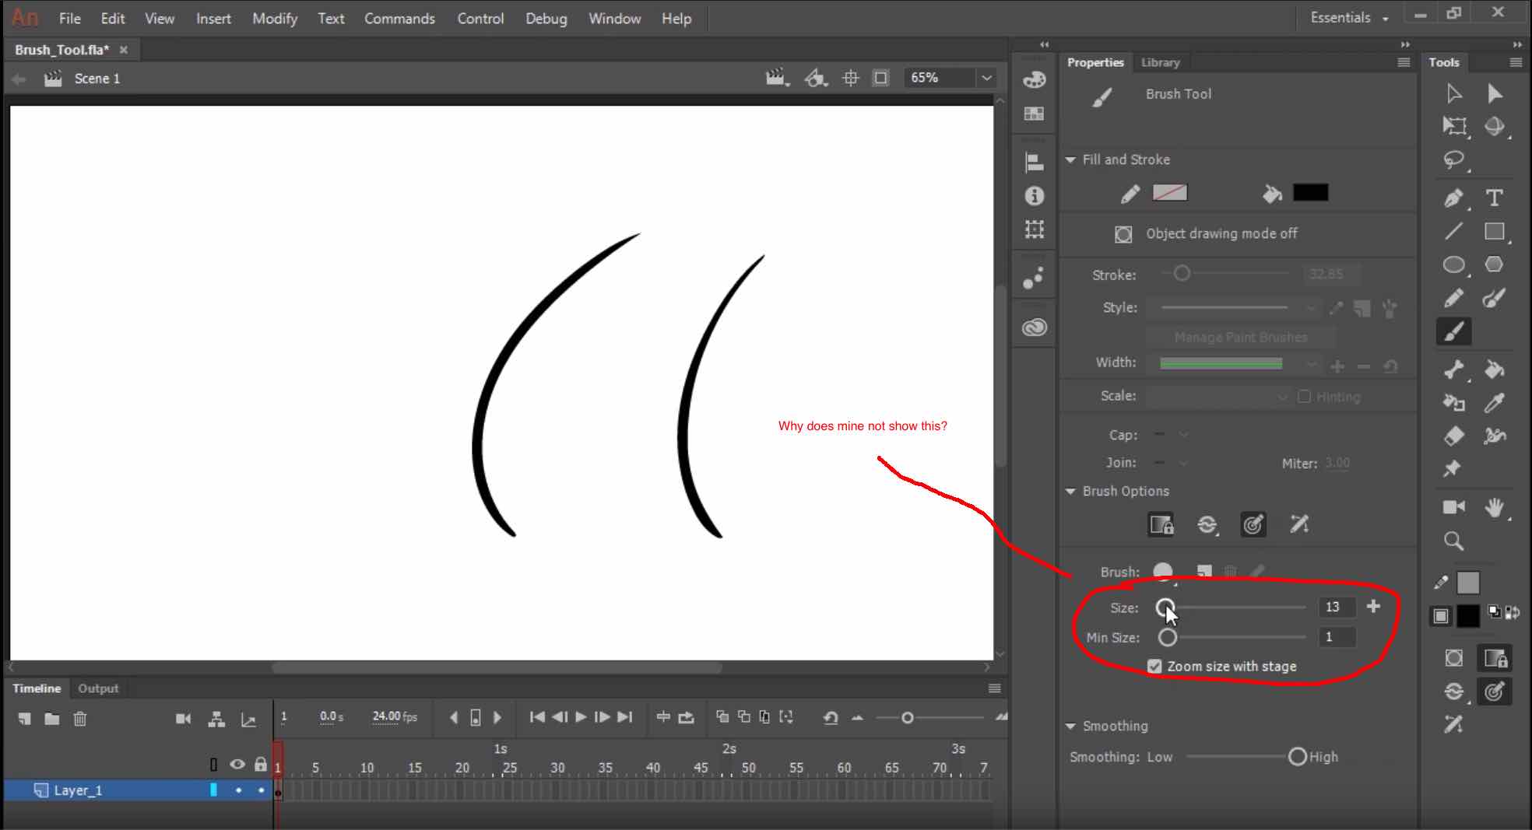Open the stage zoom percentage dropdown showing 65%

click(987, 78)
